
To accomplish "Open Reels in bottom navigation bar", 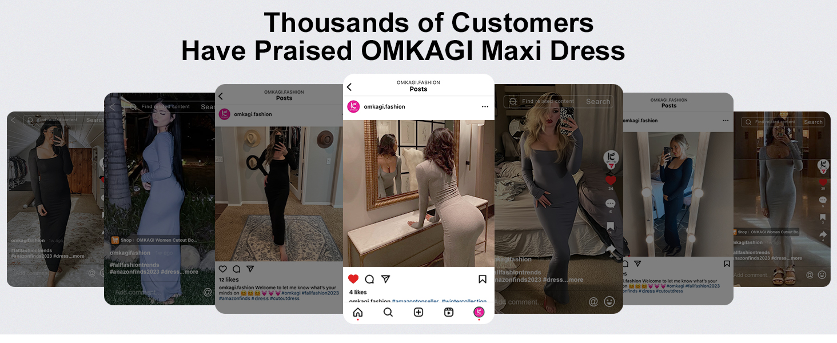I will pyautogui.click(x=449, y=312).
